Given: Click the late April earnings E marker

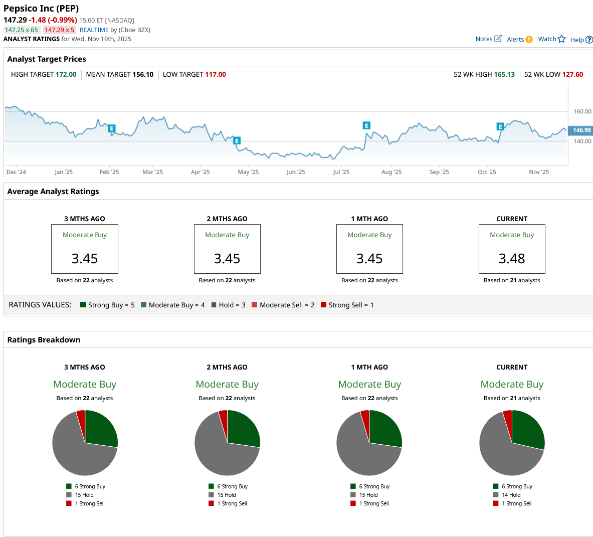Looking at the screenshot, I should pos(237,141).
